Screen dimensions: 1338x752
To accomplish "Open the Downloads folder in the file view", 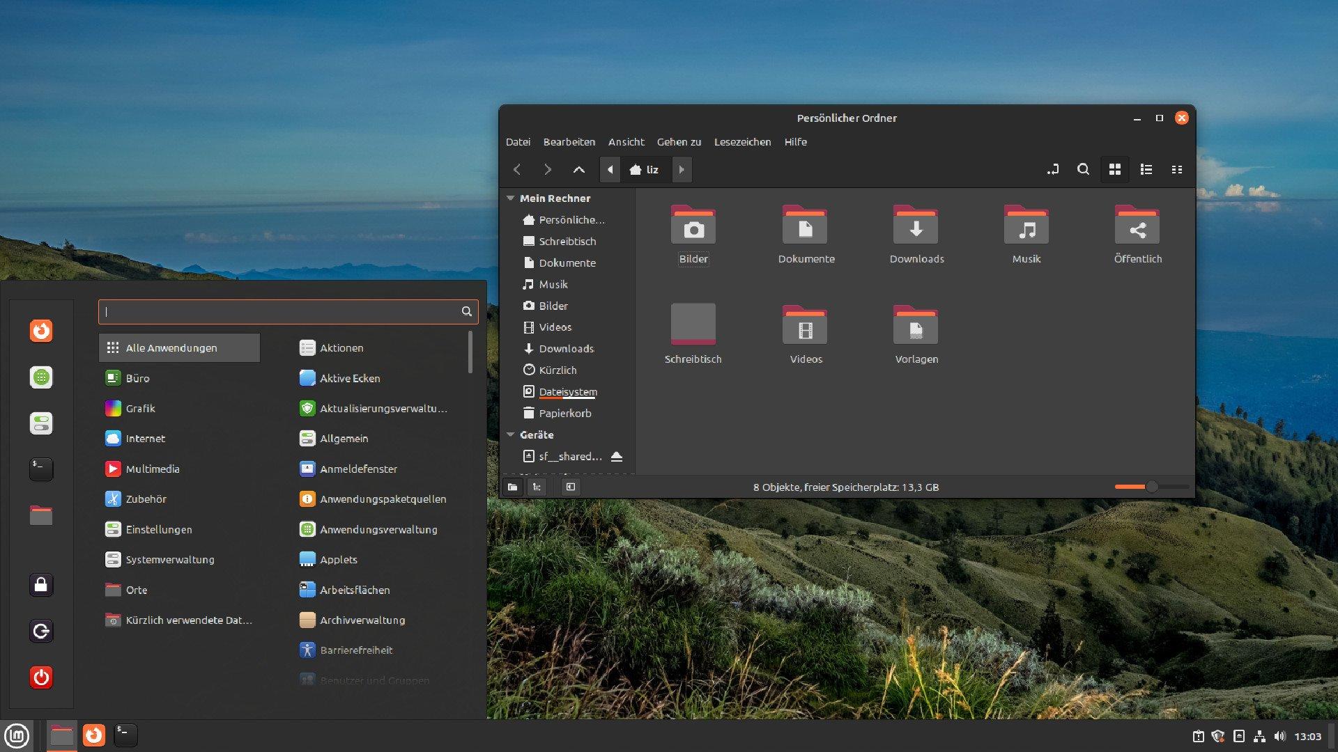I will point(916,226).
